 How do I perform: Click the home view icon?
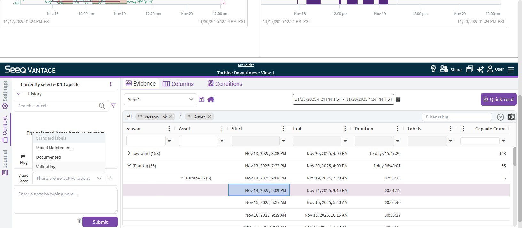point(211,99)
